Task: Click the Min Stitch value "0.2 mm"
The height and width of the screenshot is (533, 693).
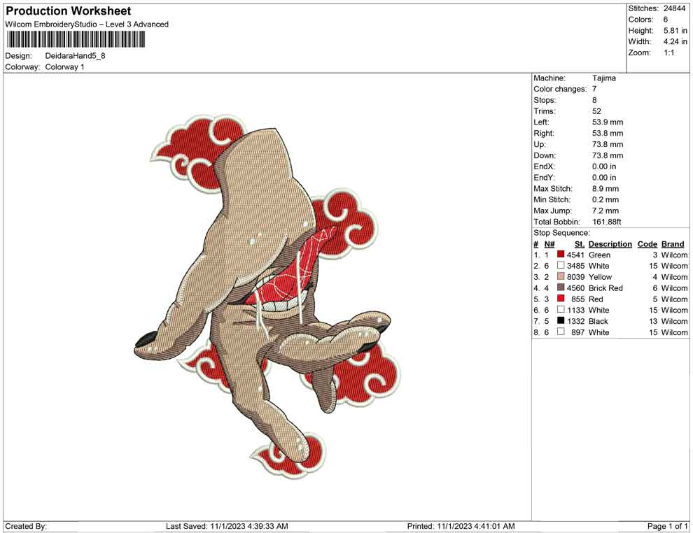Action: tap(605, 199)
